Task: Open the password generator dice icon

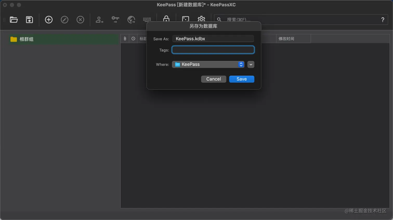Action: [x=186, y=19]
